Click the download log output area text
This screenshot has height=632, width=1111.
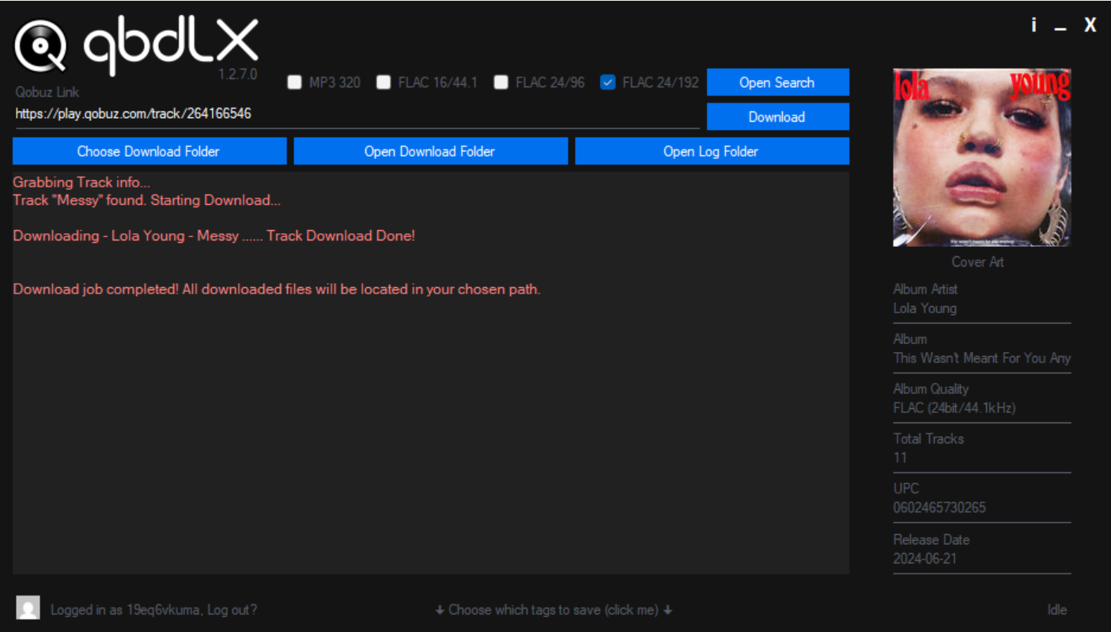431,373
